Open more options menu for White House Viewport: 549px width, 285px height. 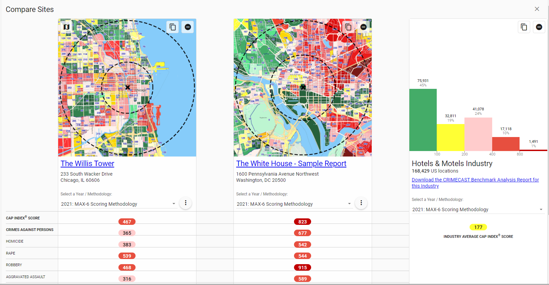tap(361, 203)
